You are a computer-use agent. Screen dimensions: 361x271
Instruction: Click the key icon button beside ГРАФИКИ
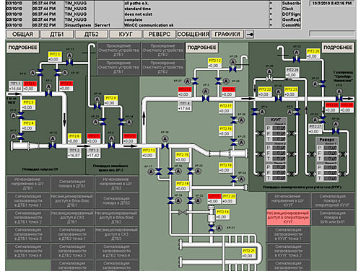[x=250, y=35]
